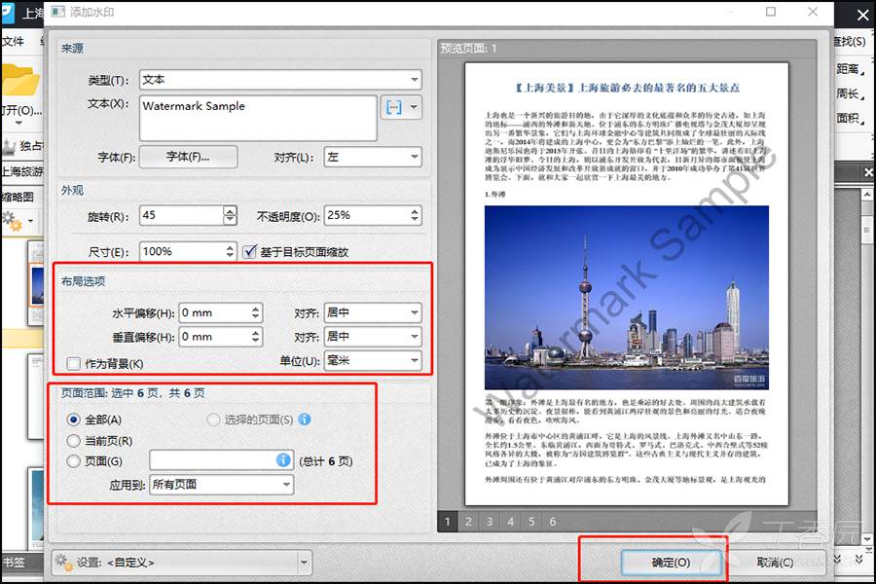This screenshot has height=584, width=876.
Task: Close the 添加水印 dialog window
Action: pos(813,12)
